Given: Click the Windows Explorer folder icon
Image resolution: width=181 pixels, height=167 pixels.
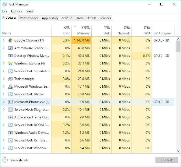Looking at the screenshot, I should (10, 63).
